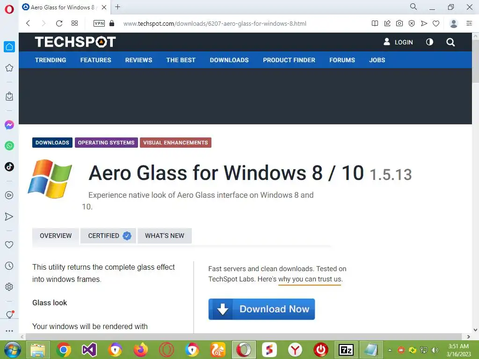The image size is (479, 359).
Task: Click the OPERATING SYSTEMS tag
Action: [106, 143]
